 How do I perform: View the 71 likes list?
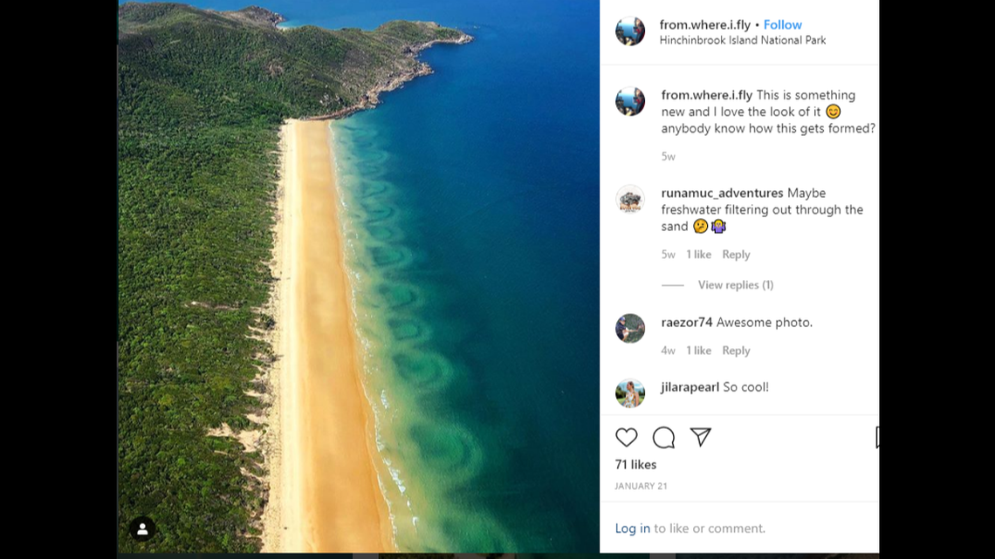tap(635, 464)
